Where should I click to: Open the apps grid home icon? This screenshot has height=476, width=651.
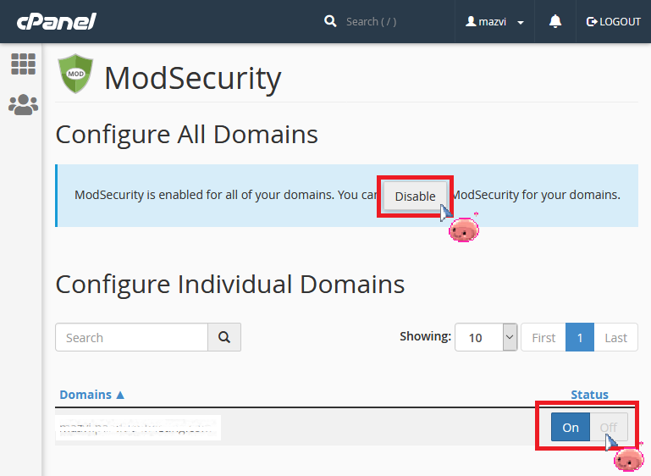click(x=23, y=64)
